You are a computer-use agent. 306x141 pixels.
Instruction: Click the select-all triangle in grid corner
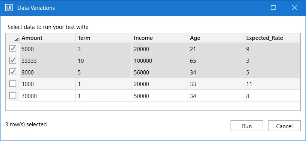(17, 39)
